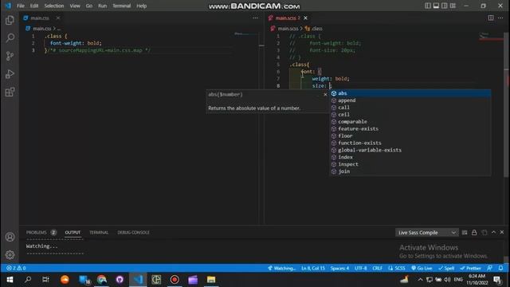Open the Run menu
The width and height of the screenshot is (510, 287).
pos(103,6)
